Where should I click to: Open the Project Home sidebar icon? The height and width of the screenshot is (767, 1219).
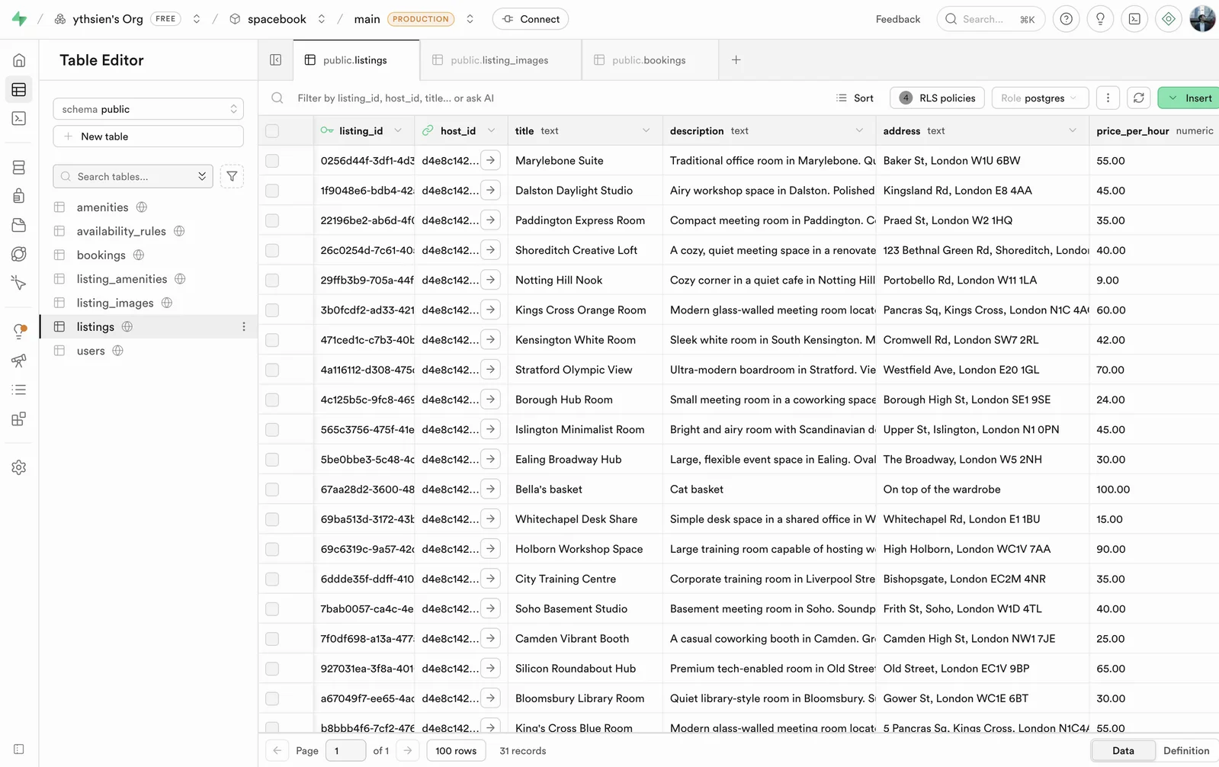tap(19, 60)
